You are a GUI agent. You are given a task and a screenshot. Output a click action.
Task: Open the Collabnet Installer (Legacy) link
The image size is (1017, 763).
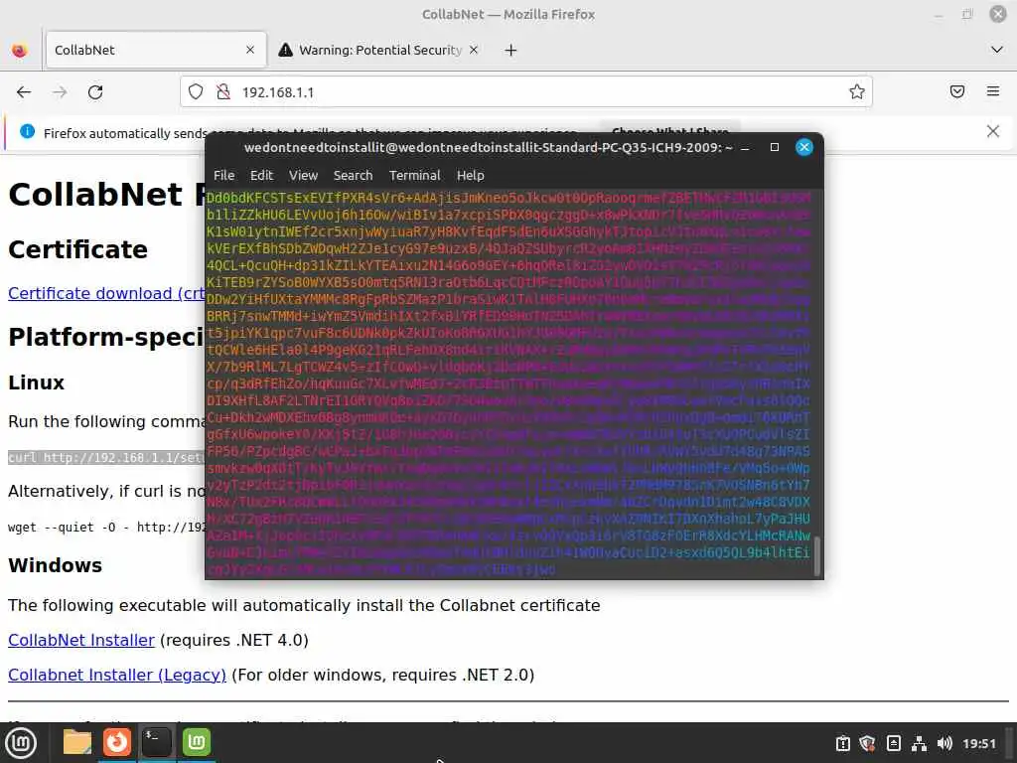coord(117,675)
